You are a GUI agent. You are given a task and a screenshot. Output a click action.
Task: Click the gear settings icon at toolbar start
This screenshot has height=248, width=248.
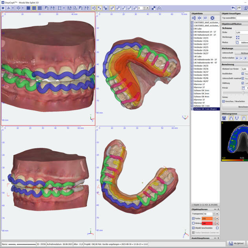(3, 8)
